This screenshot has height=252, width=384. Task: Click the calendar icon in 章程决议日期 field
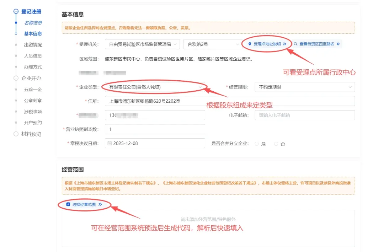point(110,143)
